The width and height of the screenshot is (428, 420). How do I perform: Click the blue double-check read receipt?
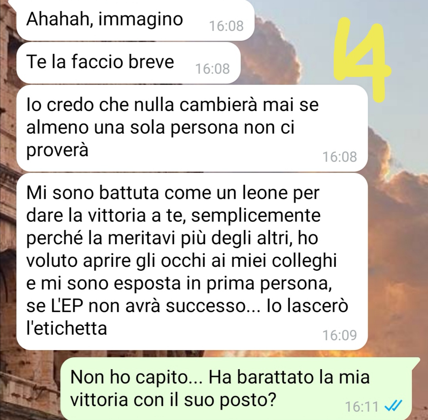394,406
